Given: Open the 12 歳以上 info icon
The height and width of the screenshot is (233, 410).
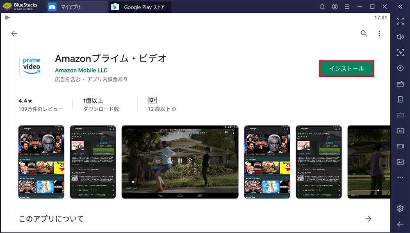Looking at the screenshot, I should [x=174, y=109].
